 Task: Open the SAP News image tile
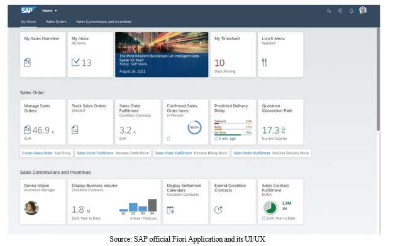pos(162,55)
